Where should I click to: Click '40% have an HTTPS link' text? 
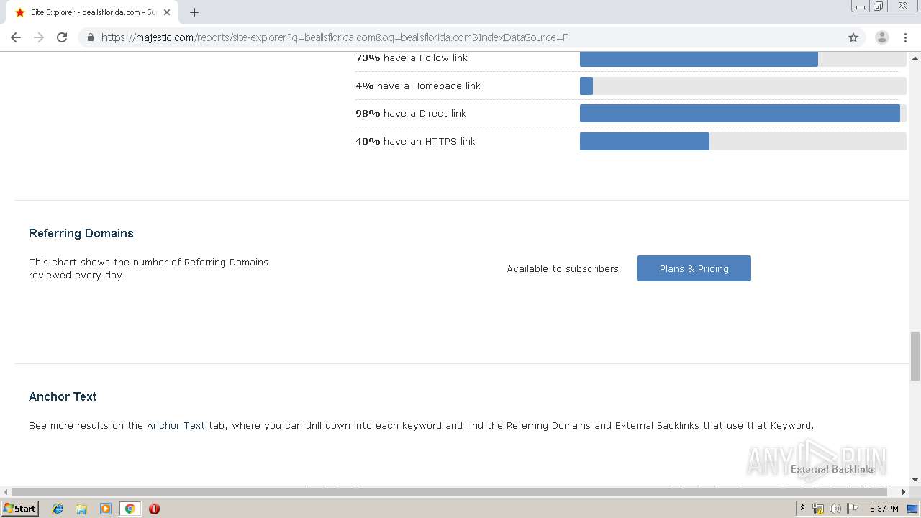[x=415, y=142]
